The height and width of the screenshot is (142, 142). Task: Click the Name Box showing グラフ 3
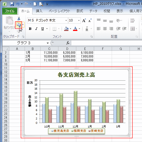coord(24,43)
